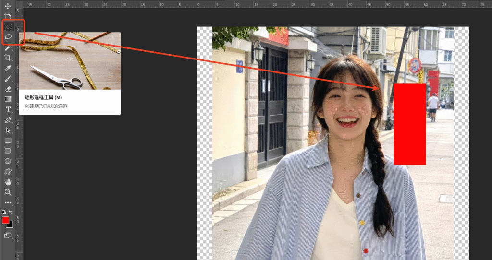Select the Move tool
This screenshot has height=260, width=492.
(8, 6)
